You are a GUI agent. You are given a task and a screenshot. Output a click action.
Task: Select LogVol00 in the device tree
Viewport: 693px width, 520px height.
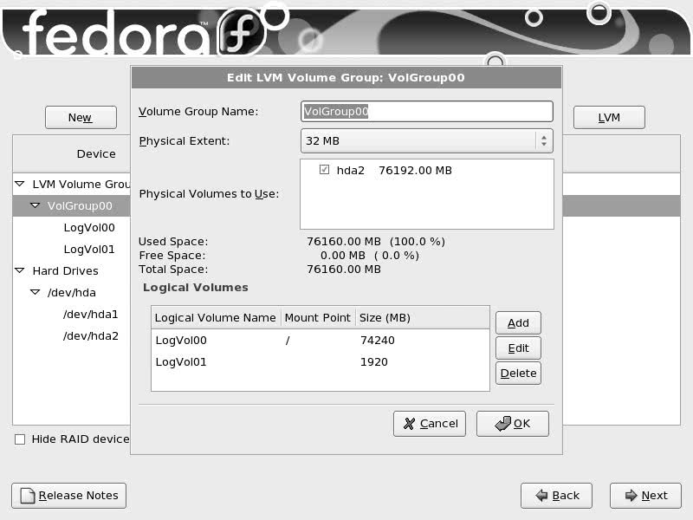click(x=89, y=228)
